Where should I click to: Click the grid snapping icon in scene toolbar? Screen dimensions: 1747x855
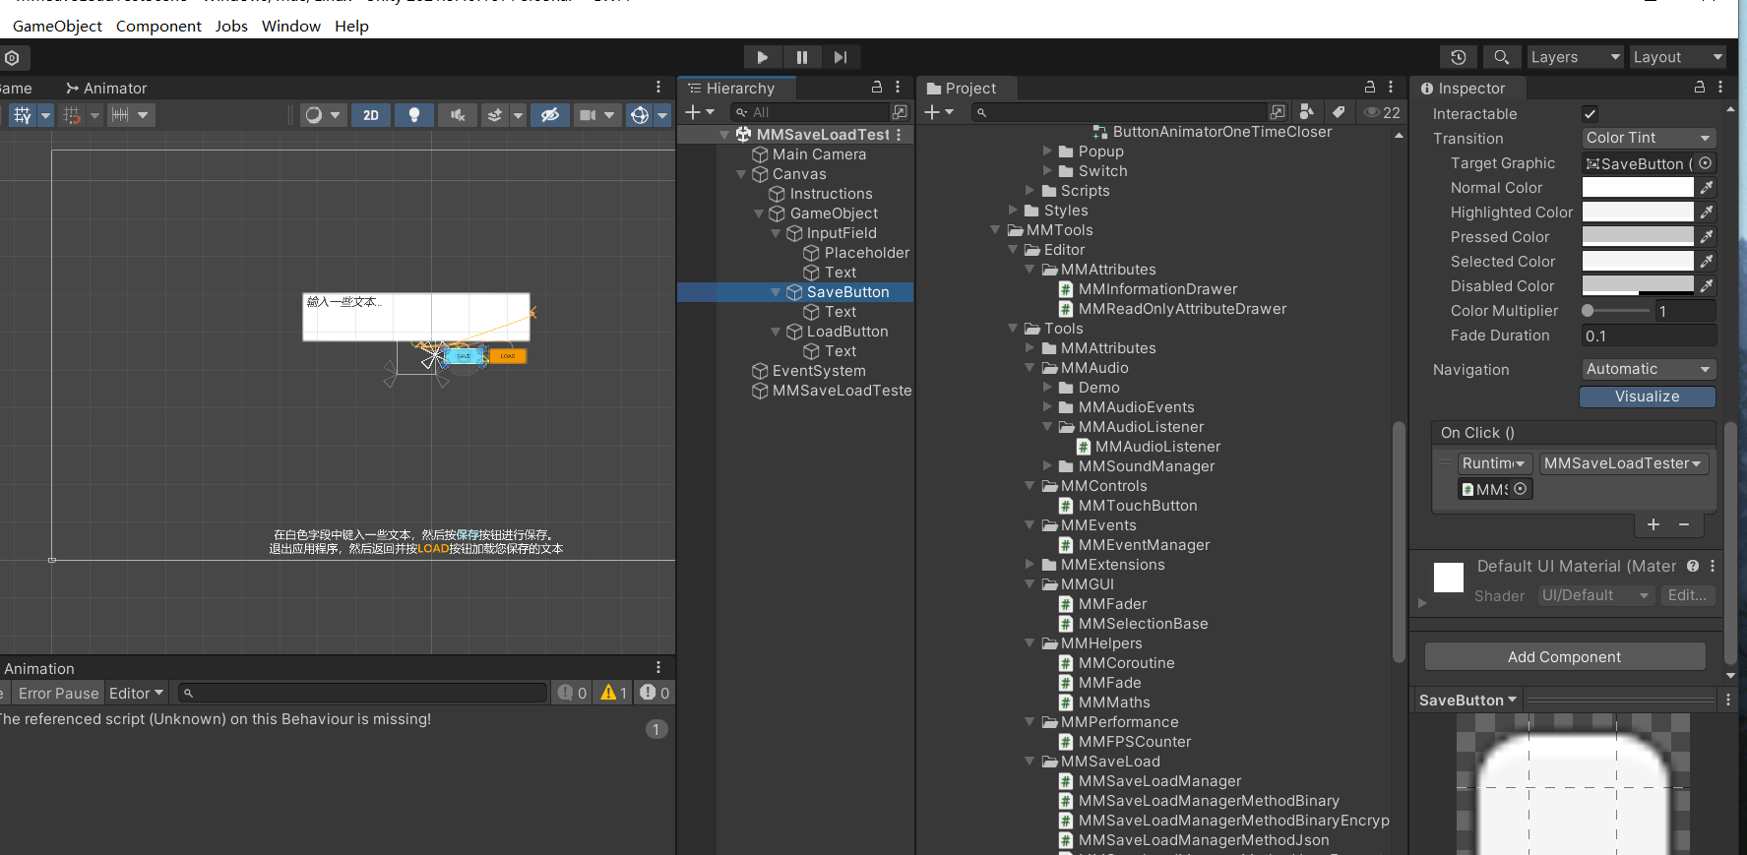pyautogui.click(x=72, y=115)
